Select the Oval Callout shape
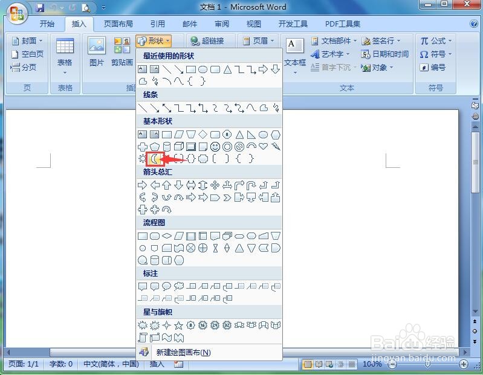483x375 pixels. [x=167, y=286]
